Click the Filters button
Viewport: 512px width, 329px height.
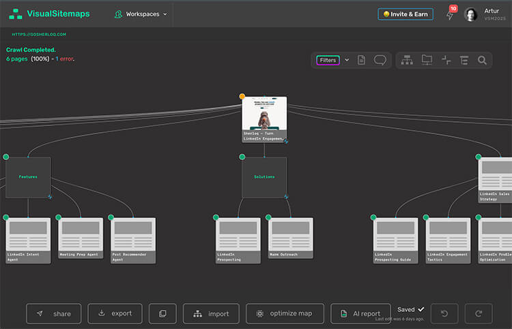coord(328,60)
